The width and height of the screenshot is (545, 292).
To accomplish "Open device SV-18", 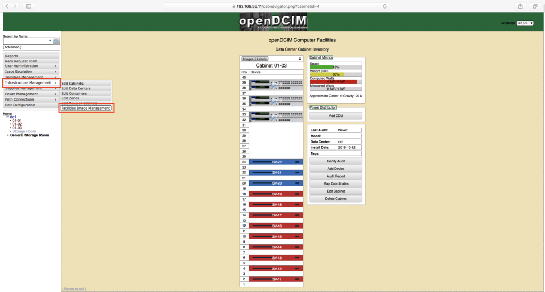I will pos(276,205).
